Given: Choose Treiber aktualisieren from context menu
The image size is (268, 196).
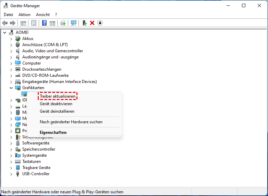Looking at the screenshot, I should coord(58,96).
